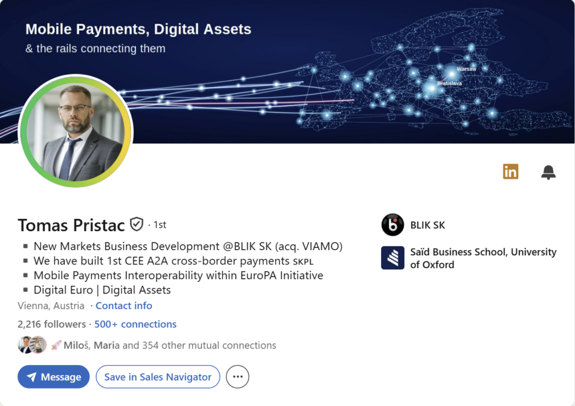Click the 2,216 followers text
This screenshot has height=406, width=575.
pos(52,324)
